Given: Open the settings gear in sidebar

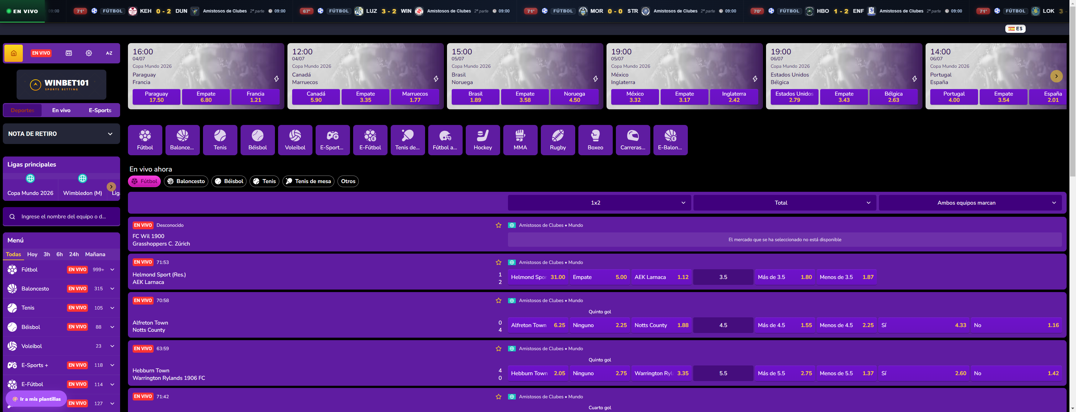Looking at the screenshot, I should (89, 53).
